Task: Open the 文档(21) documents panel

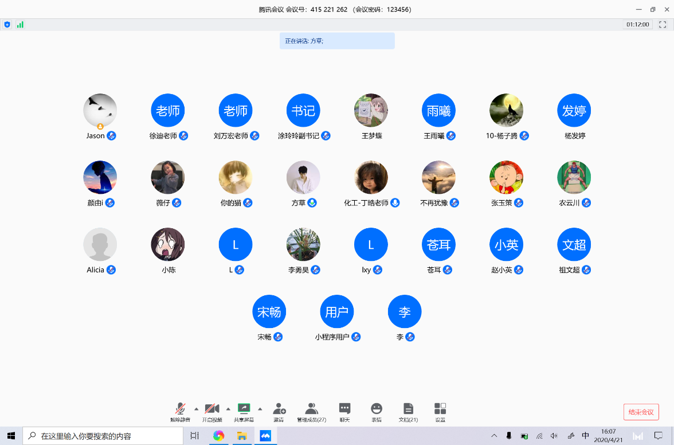Action: pos(408,409)
